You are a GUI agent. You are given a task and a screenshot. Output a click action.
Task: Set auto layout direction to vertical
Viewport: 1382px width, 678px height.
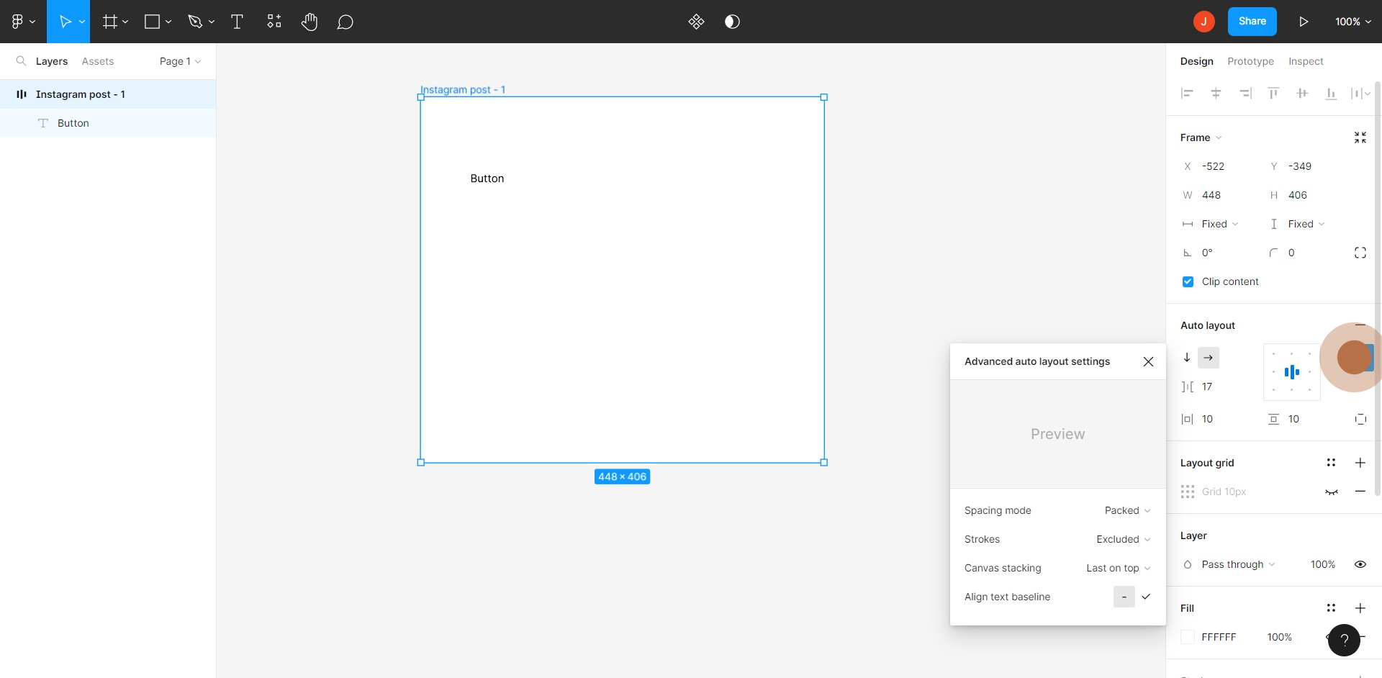coord(1187,358)
